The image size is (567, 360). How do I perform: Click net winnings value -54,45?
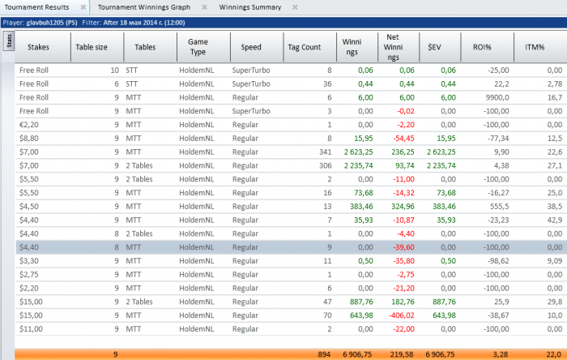point(403,139)
